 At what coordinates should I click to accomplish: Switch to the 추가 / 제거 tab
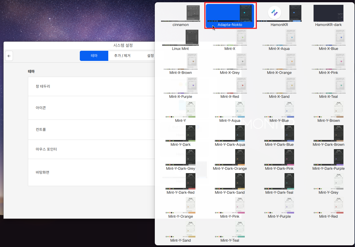click(x=122, y=56)
